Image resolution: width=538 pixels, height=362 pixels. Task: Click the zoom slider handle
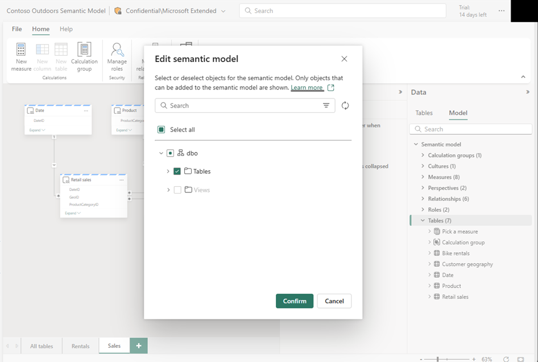[x=437, y=359]
